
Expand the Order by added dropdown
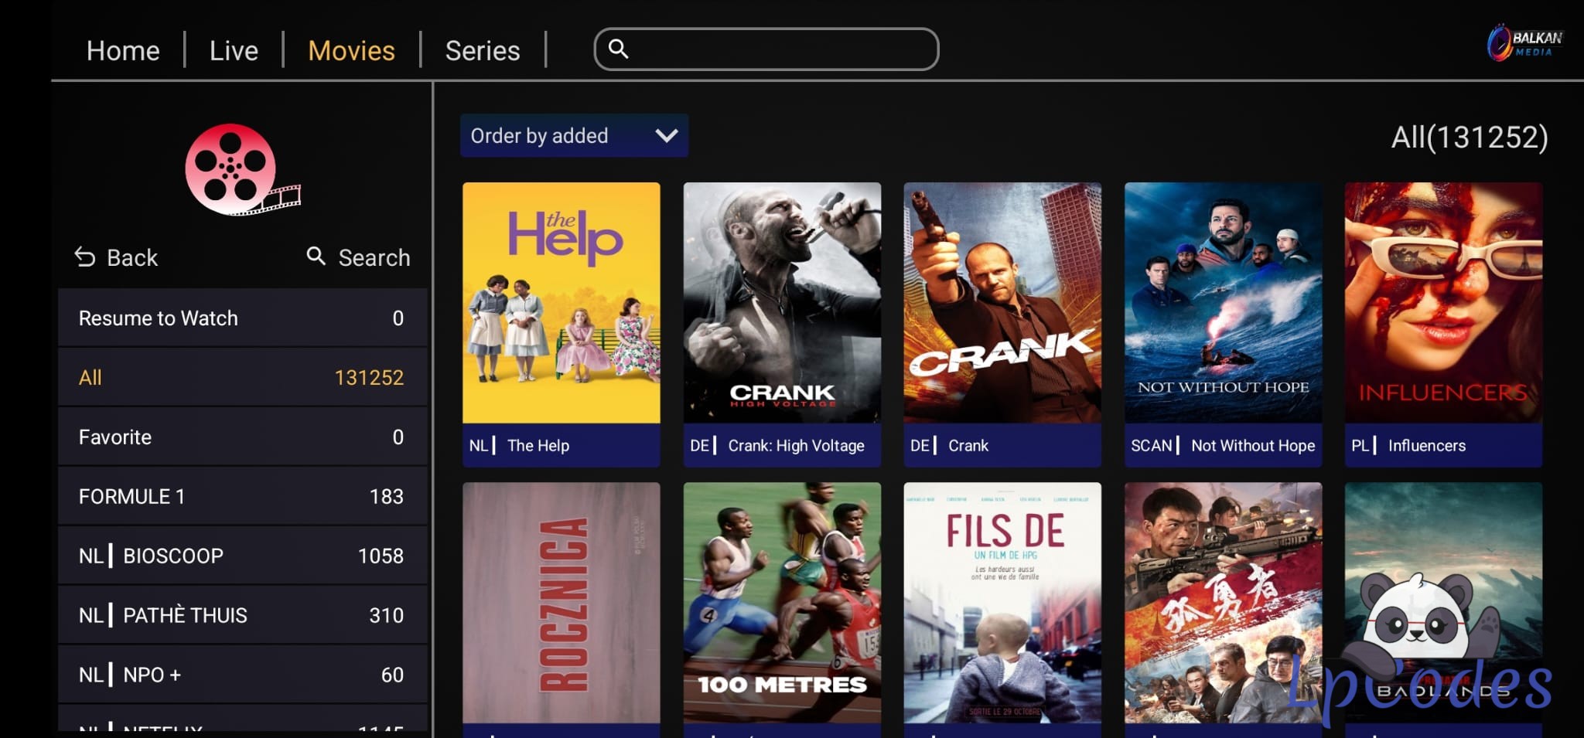coord(574,136)
